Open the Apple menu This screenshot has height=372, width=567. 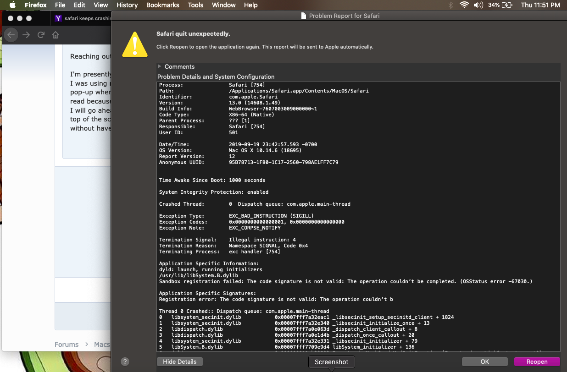click(x=12, y=5)
